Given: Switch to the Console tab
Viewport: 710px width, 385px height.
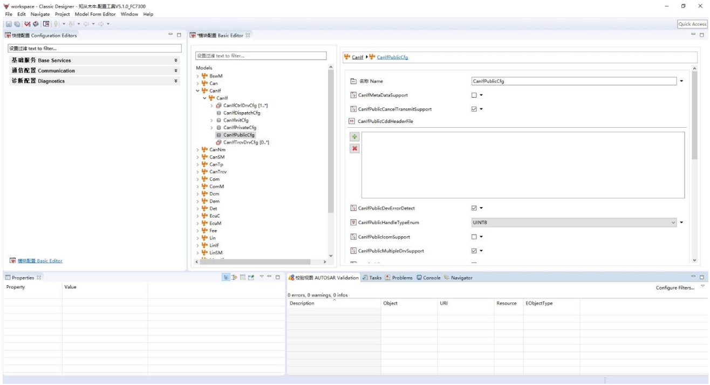Looking at the screenshot, I should pos(429,278).
